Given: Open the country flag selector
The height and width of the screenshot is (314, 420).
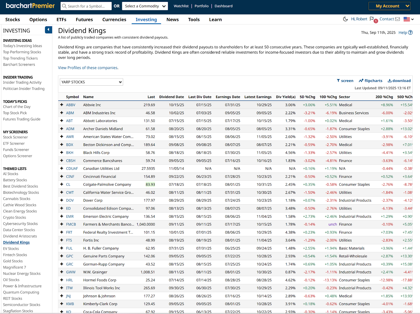Looking at the screenshot, I should pyautogui.click(x=408, y=19).
